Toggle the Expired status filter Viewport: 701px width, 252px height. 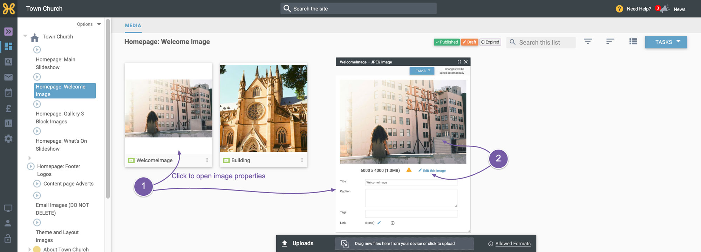[x=490, y=42]
